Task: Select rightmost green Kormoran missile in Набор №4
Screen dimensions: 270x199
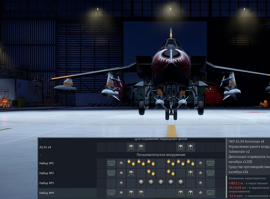Action: (190, 193)
